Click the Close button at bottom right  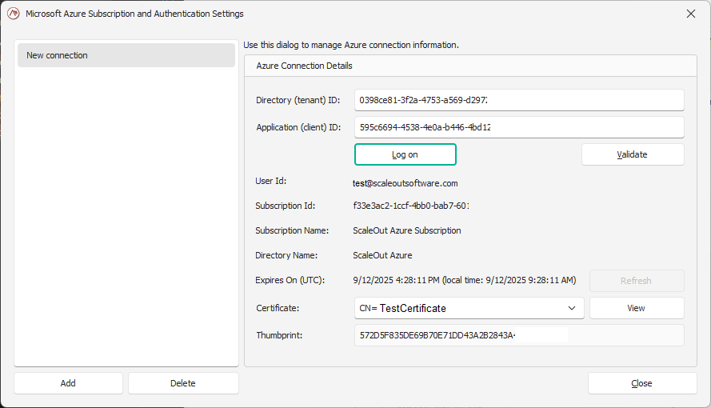[642, 383]
